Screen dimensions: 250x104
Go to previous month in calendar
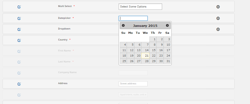[x=123, y=25]
